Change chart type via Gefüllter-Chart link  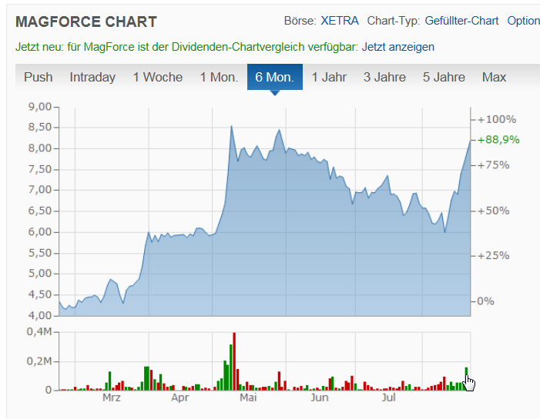click(461, 21)
